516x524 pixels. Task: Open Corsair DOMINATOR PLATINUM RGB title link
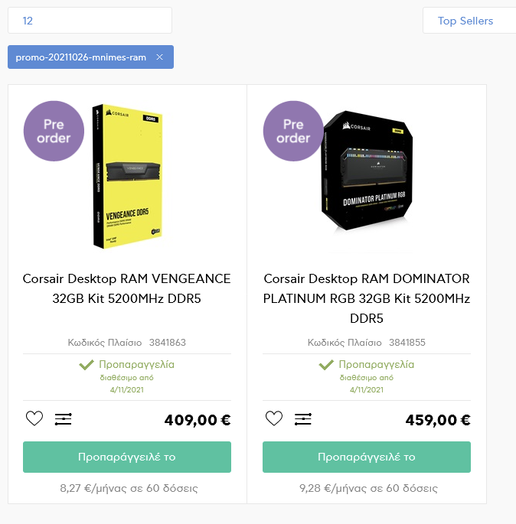[367, 298]
